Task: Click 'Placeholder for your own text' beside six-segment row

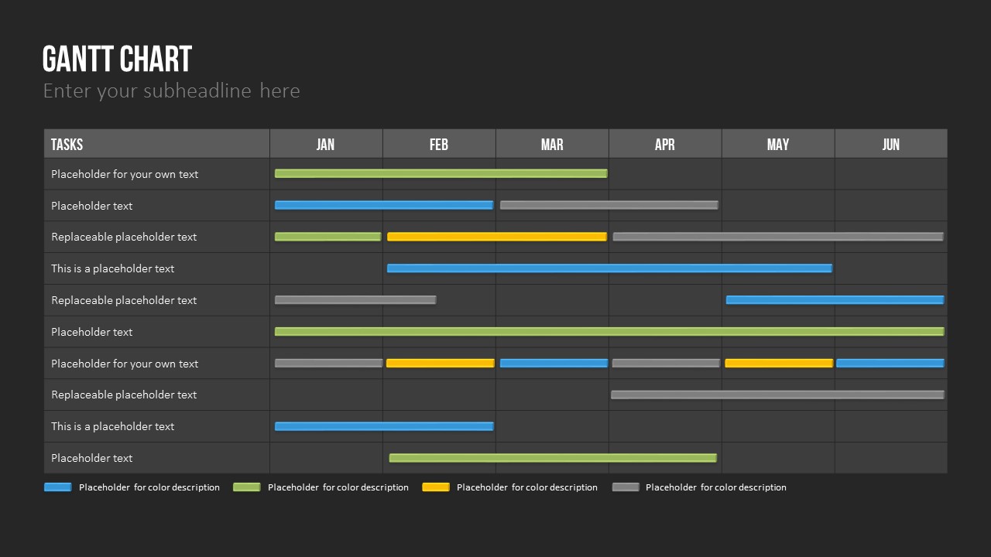Action: coord(125,364)
